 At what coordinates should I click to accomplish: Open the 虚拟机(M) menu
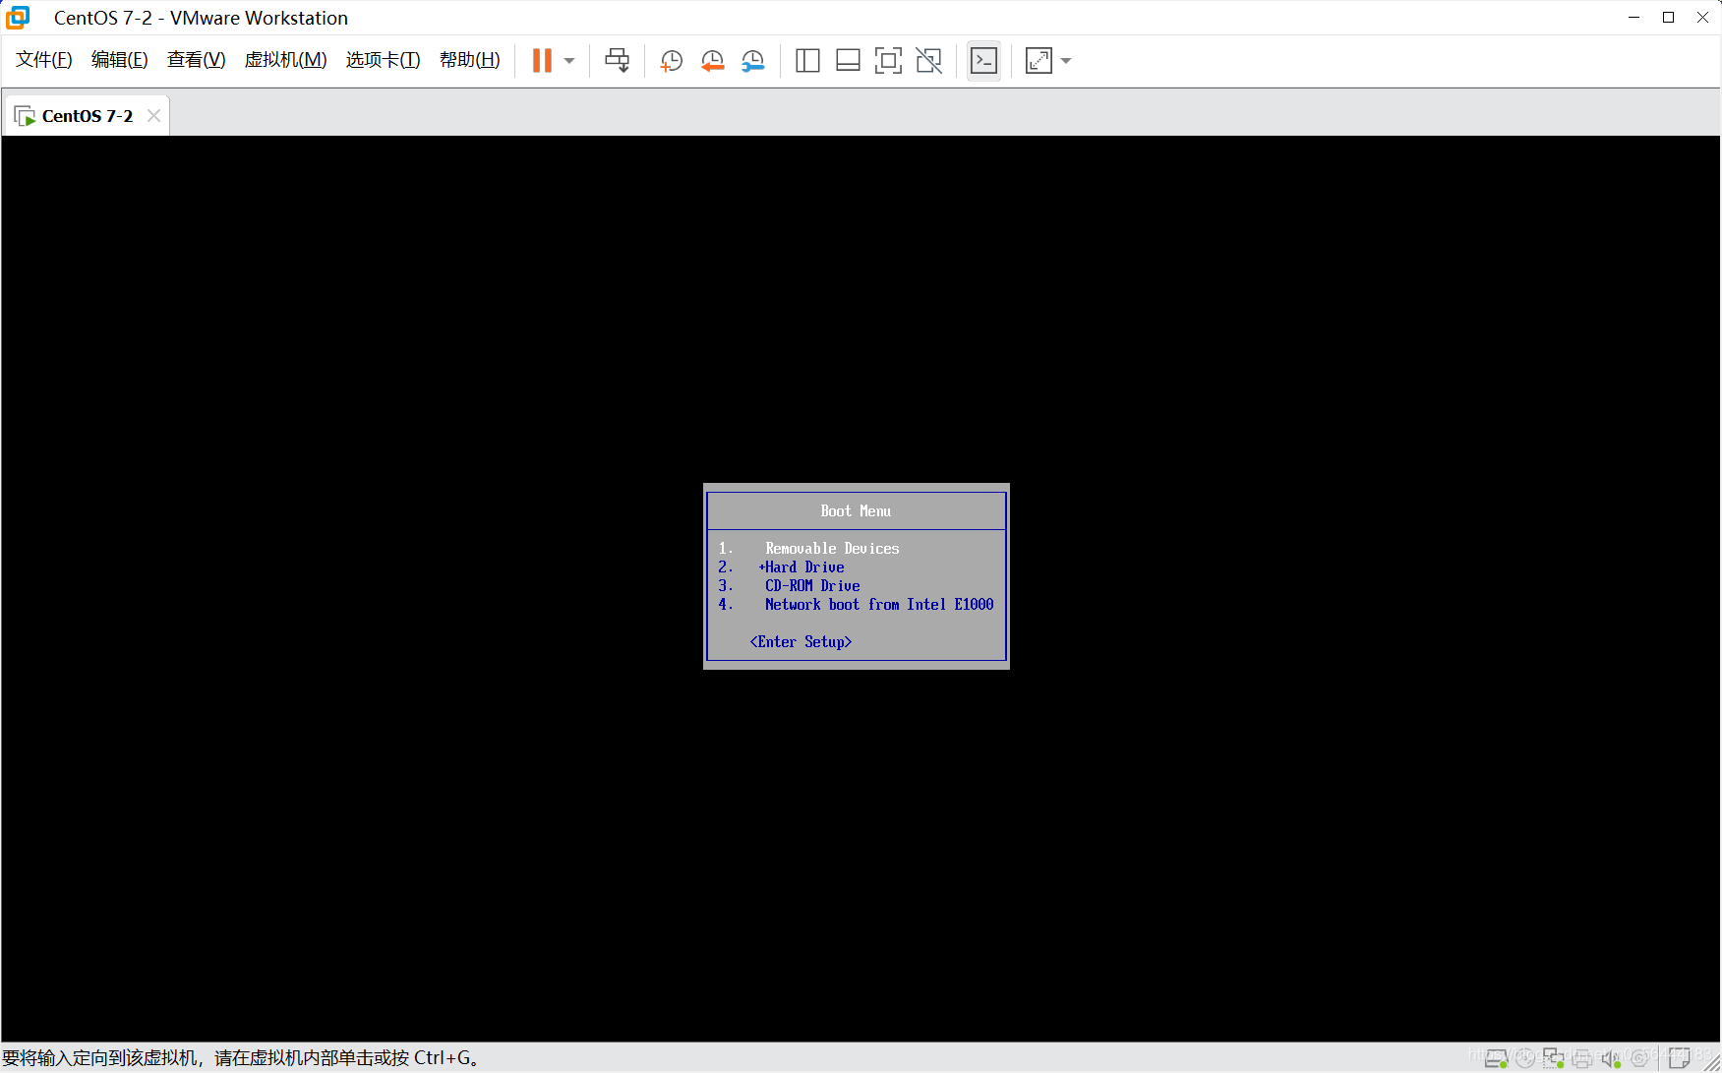tap(286, 60)
